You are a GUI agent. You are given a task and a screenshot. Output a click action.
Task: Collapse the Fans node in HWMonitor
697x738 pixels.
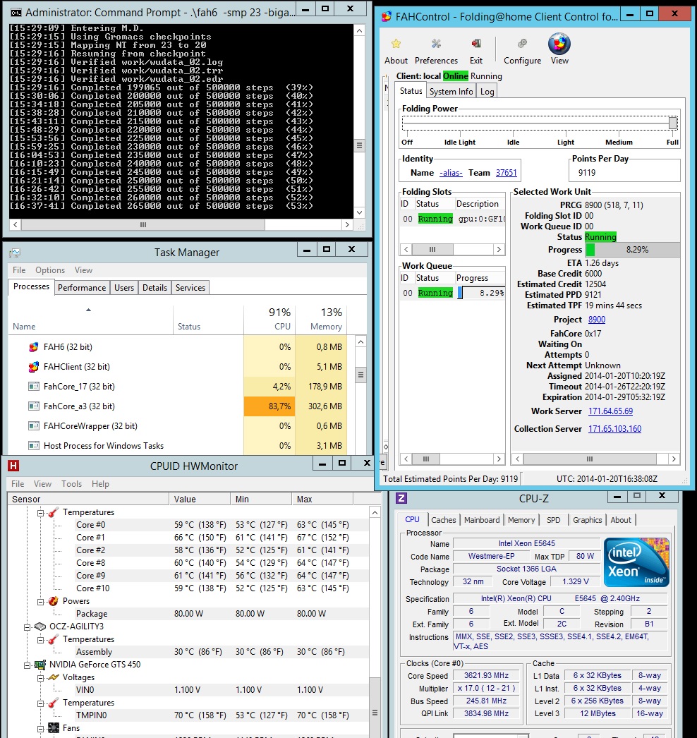point(40,729)
